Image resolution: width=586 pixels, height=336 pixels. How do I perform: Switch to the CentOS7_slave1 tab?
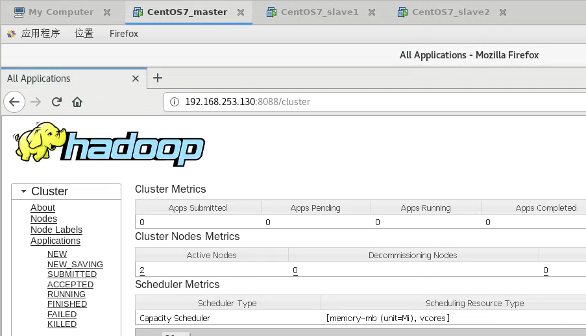319,12
